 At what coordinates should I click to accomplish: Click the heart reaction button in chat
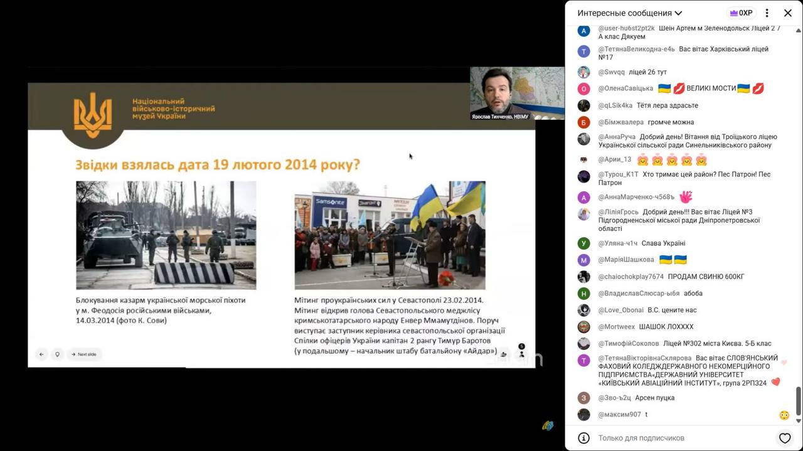784,438
